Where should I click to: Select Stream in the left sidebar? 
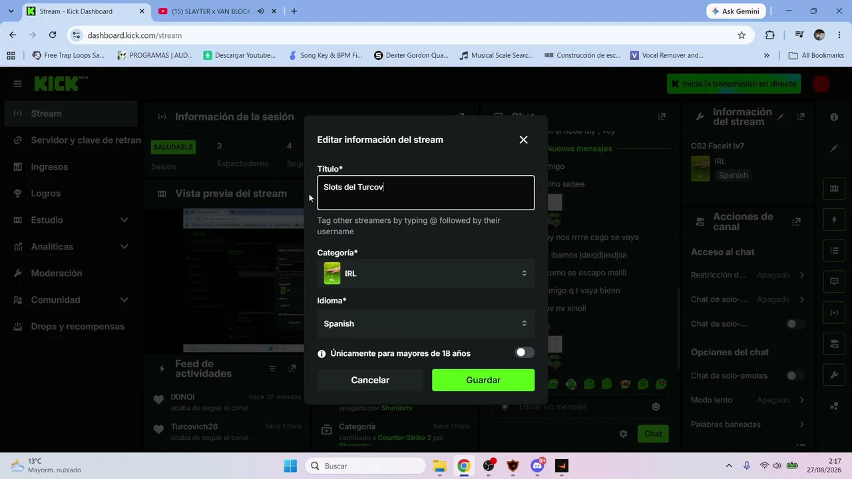71,114
